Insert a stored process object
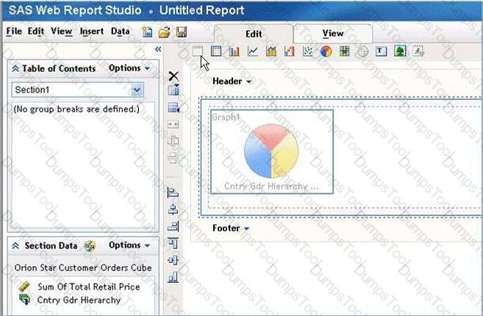The width and height of the screenshot is (483, 316). 418,51
